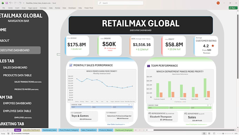Open the Developer ribbon tab

(72, 8)
